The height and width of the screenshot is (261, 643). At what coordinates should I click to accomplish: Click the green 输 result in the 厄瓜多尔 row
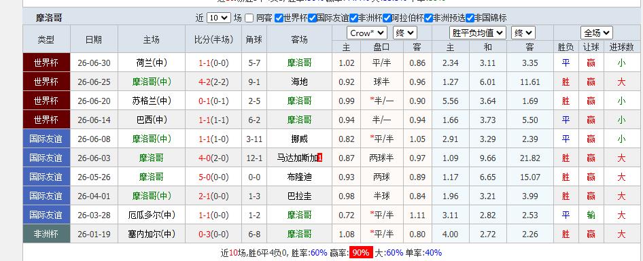(x=591, y=215)
